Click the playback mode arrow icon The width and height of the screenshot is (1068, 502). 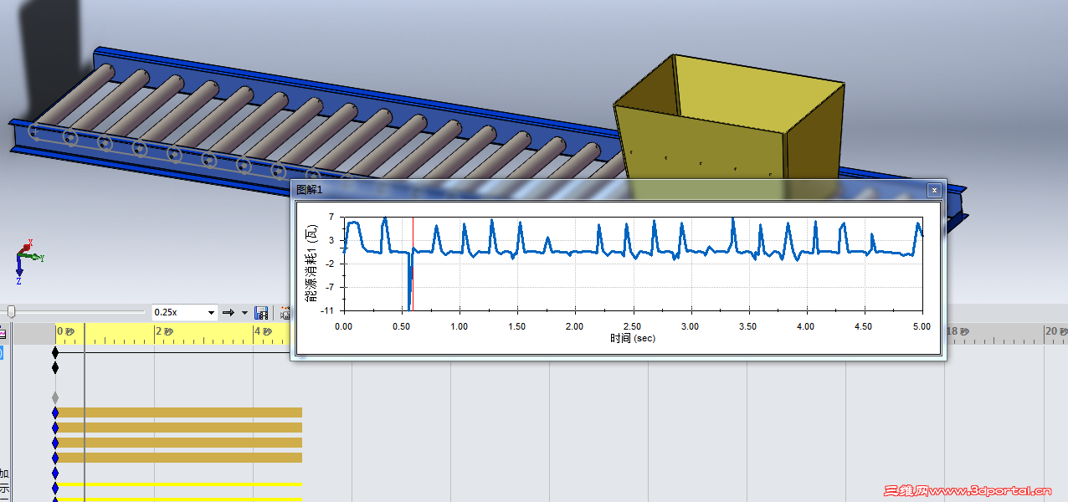tap(228, 313)
